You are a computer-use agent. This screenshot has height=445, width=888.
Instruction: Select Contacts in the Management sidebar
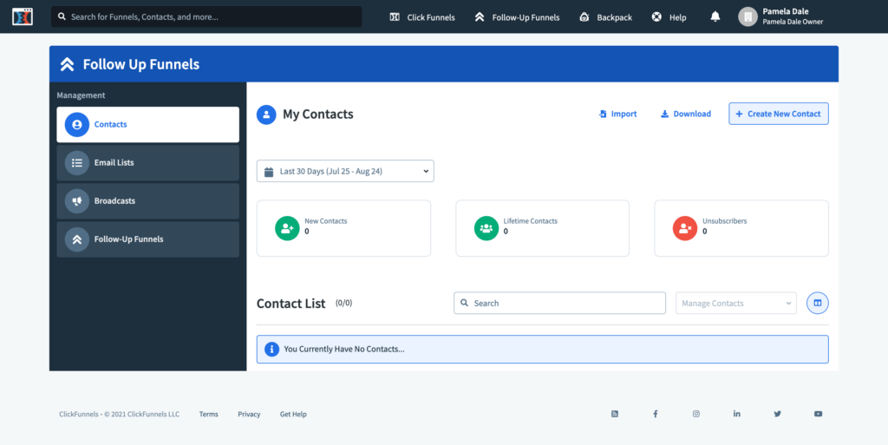147,125
